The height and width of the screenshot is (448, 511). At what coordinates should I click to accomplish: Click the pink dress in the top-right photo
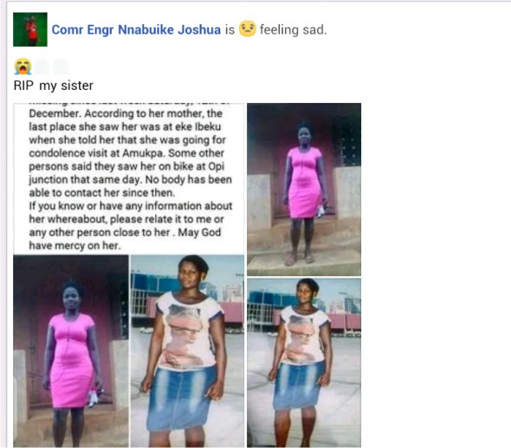[x=304, y=182]
